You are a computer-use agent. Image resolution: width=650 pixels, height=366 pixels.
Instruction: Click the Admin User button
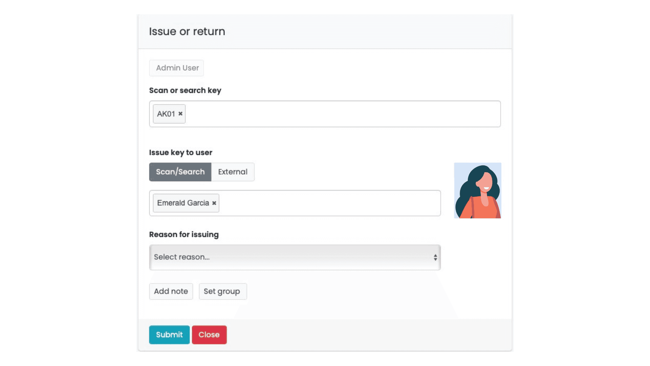coord(176,68)
